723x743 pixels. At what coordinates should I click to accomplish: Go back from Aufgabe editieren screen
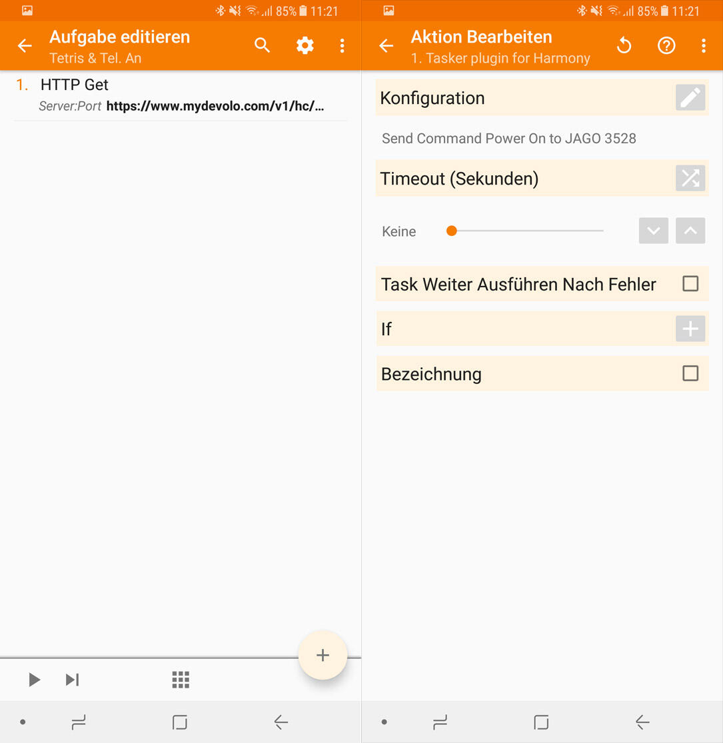point(25,45)
